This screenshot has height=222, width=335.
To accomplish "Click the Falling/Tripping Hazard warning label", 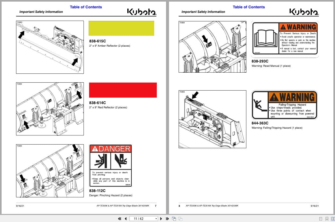I will pyautogui.click(x=284, y=105).
